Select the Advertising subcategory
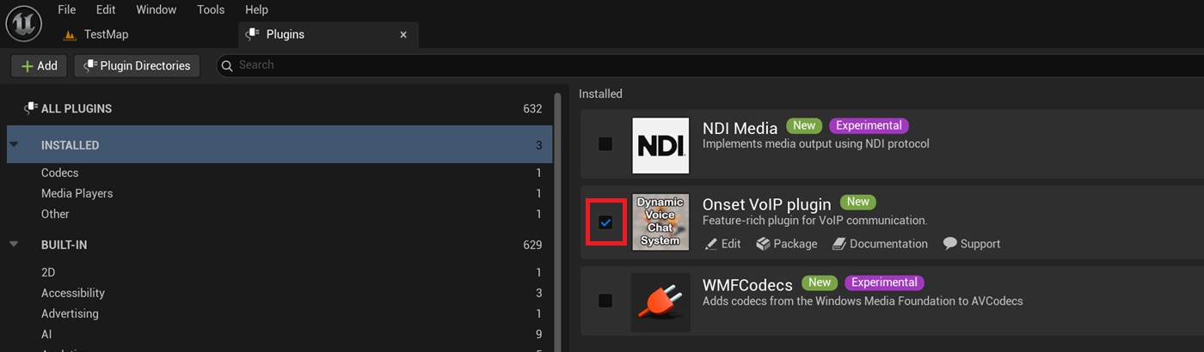1204x352 pixels. (x=279, y=313)
